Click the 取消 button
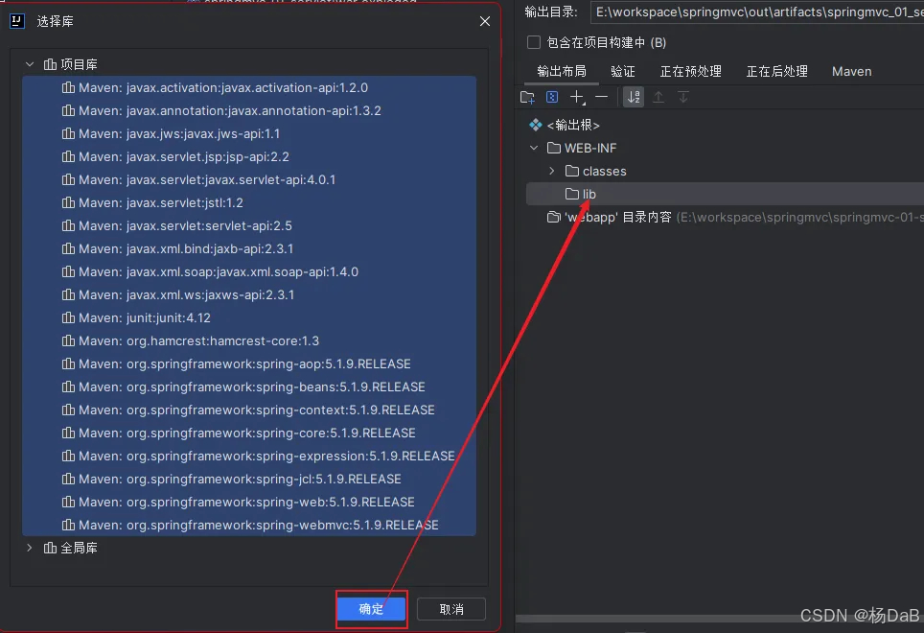Viewport: 924px width, 633px height. click(451, 609)
